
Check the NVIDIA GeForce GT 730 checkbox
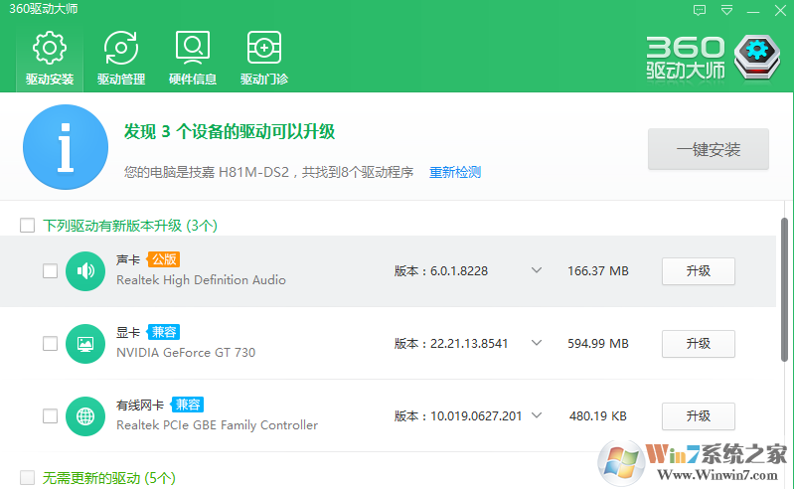pyautogui.click(x=50, y=344)
